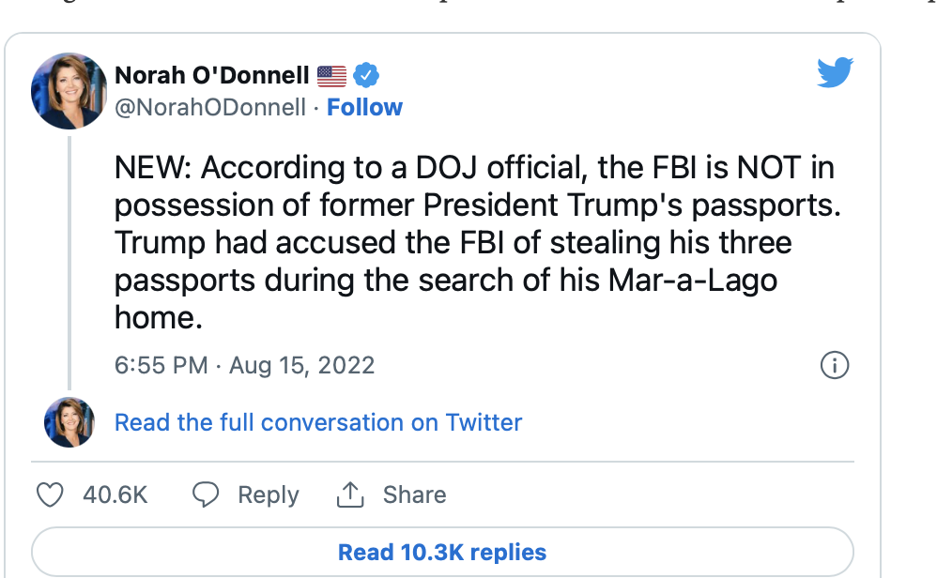Click the heart like icon

52,494
